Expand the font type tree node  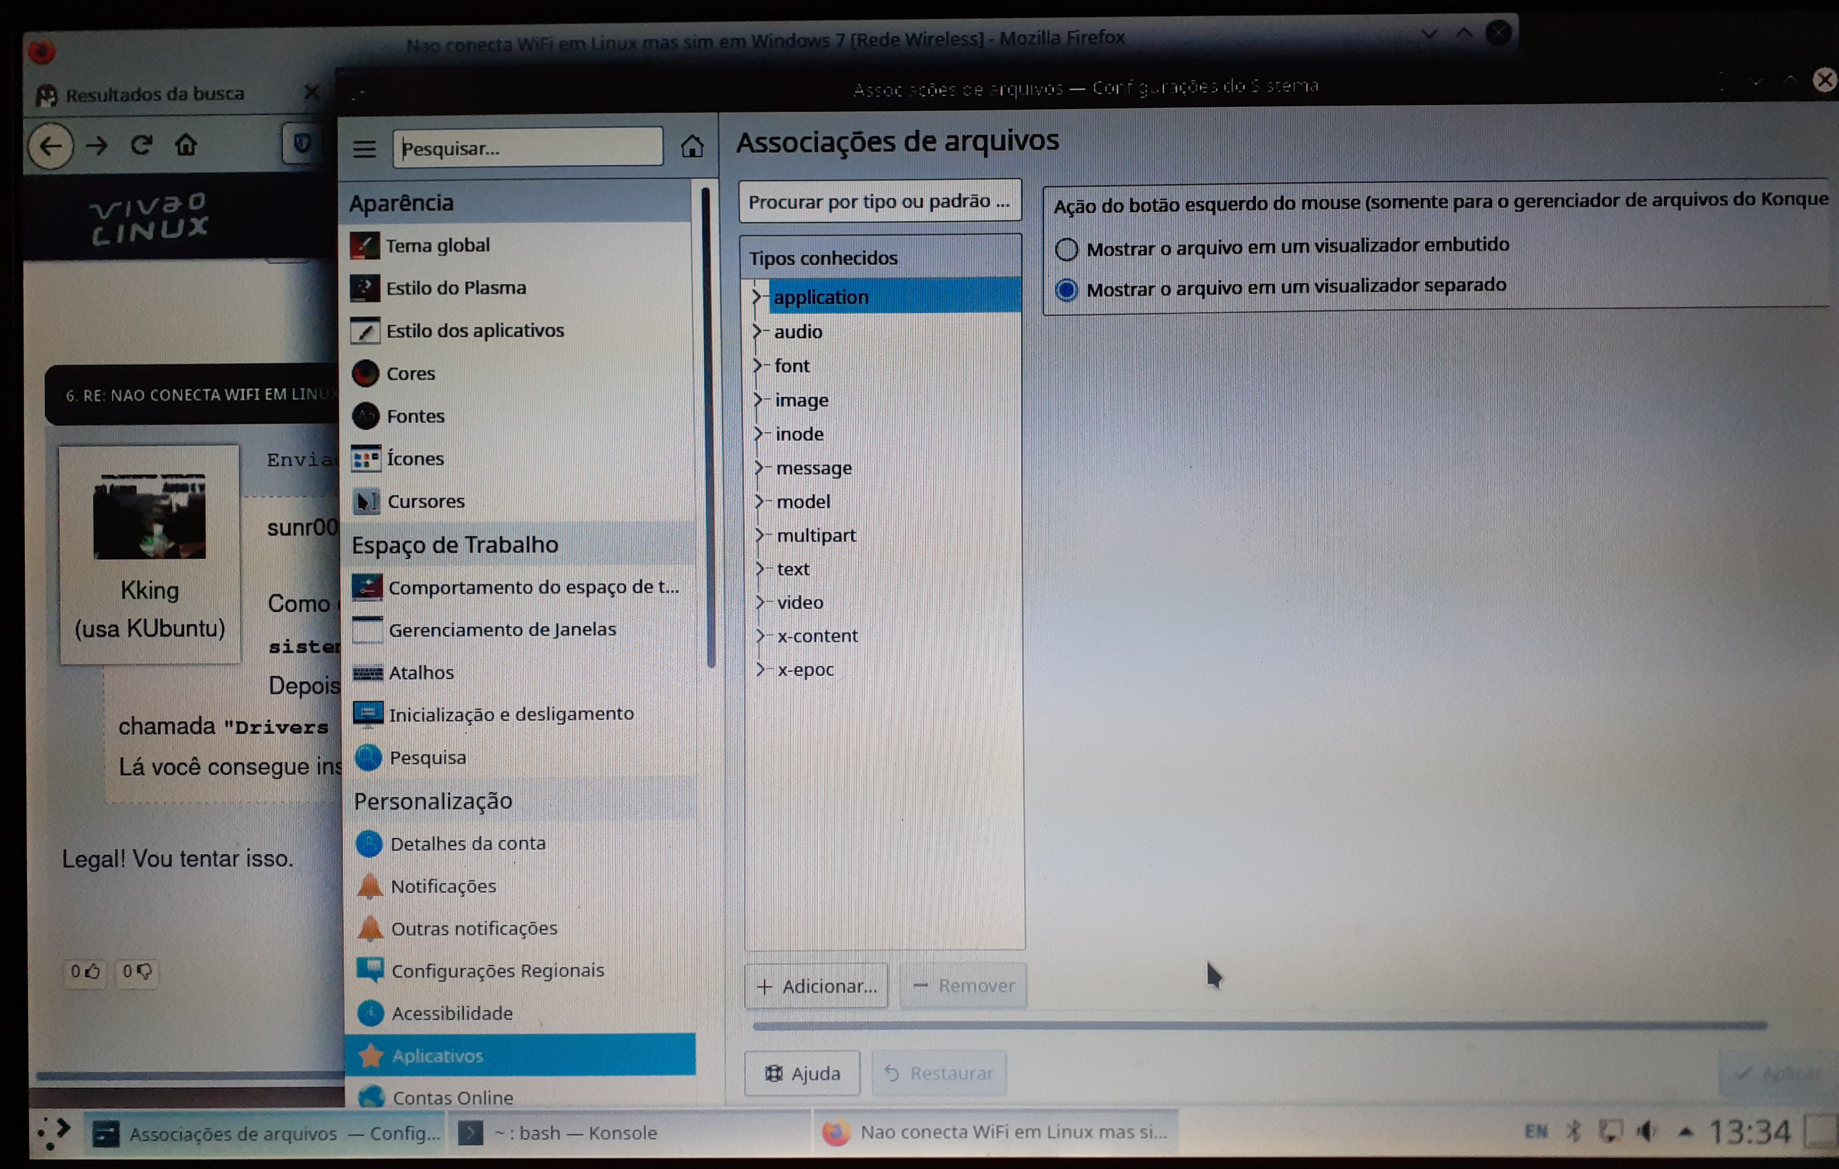coord(758,365)
